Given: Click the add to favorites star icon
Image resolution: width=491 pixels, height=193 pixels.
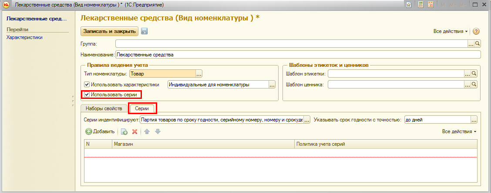Looking at the screenshot, I should [409, 4].
